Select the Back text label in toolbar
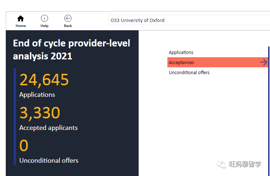Image resolution: width=270 pixels, height=176 pixels. tap(68, 26)
